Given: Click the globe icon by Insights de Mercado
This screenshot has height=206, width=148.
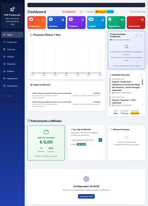Looking at the screenshot, I should [31, 85].
